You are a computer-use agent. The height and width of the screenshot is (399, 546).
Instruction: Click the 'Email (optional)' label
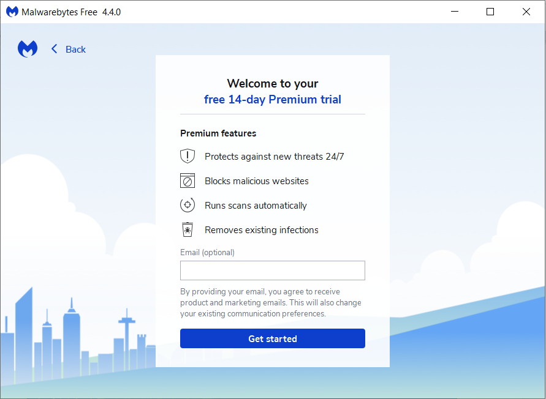(207, 253)
